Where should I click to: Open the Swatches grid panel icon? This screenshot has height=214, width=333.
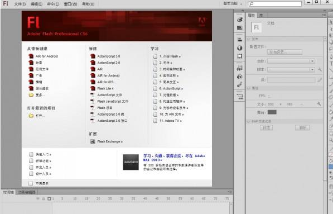tap(239, 27)
